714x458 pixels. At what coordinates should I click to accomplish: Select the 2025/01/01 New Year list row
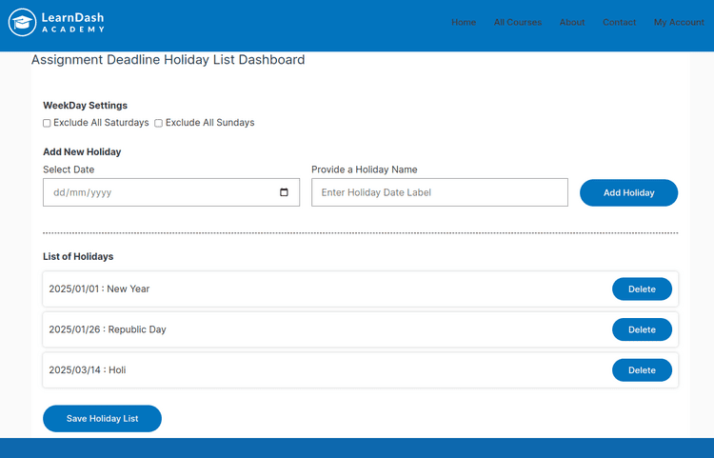[x=286, y=289]
